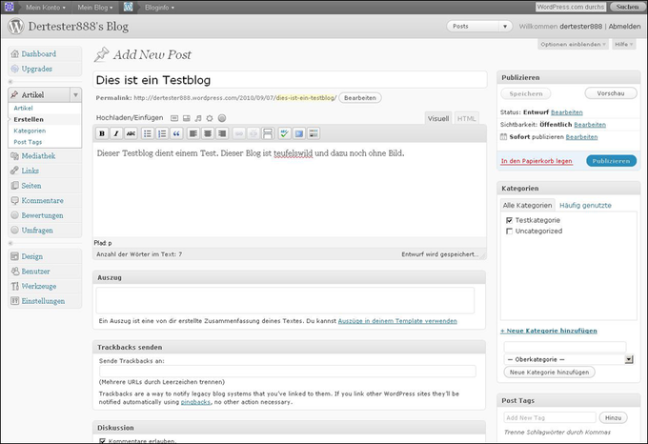Align text left
The image size is (648, 444).
tap(193, 133)
